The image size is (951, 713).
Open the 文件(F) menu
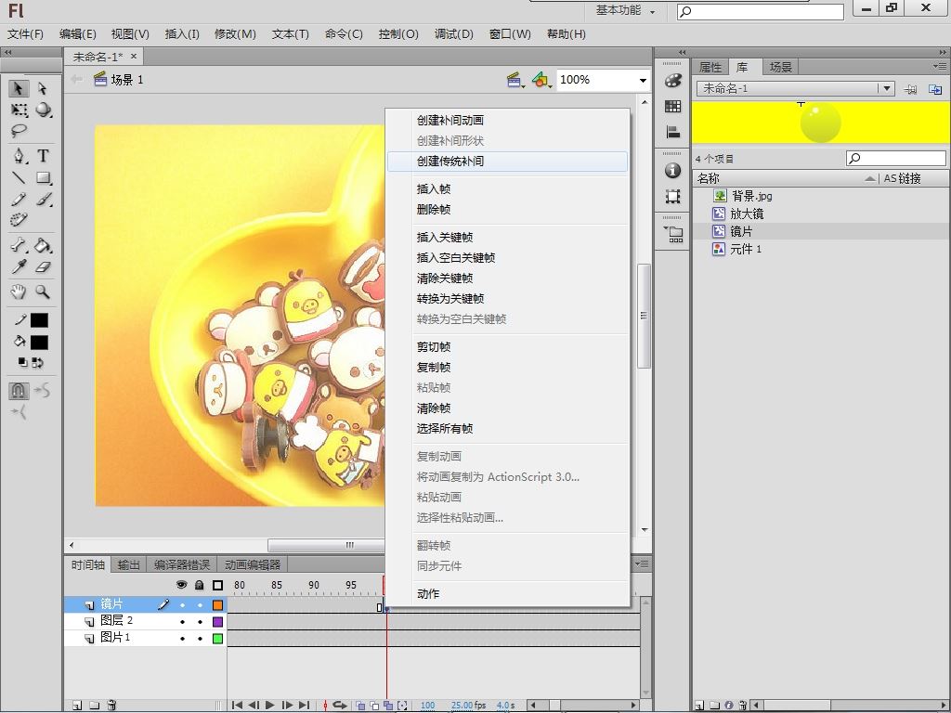tap(25, 34)
